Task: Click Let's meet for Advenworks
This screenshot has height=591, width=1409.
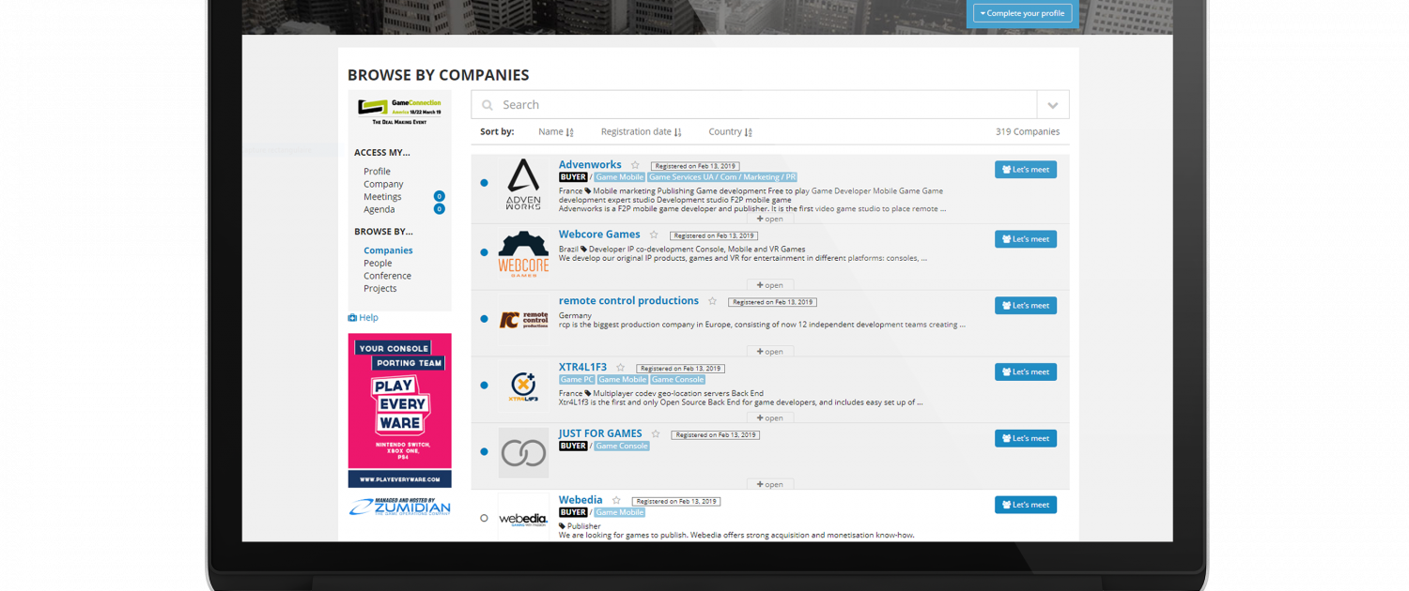Action: (x=1026, y=170)
